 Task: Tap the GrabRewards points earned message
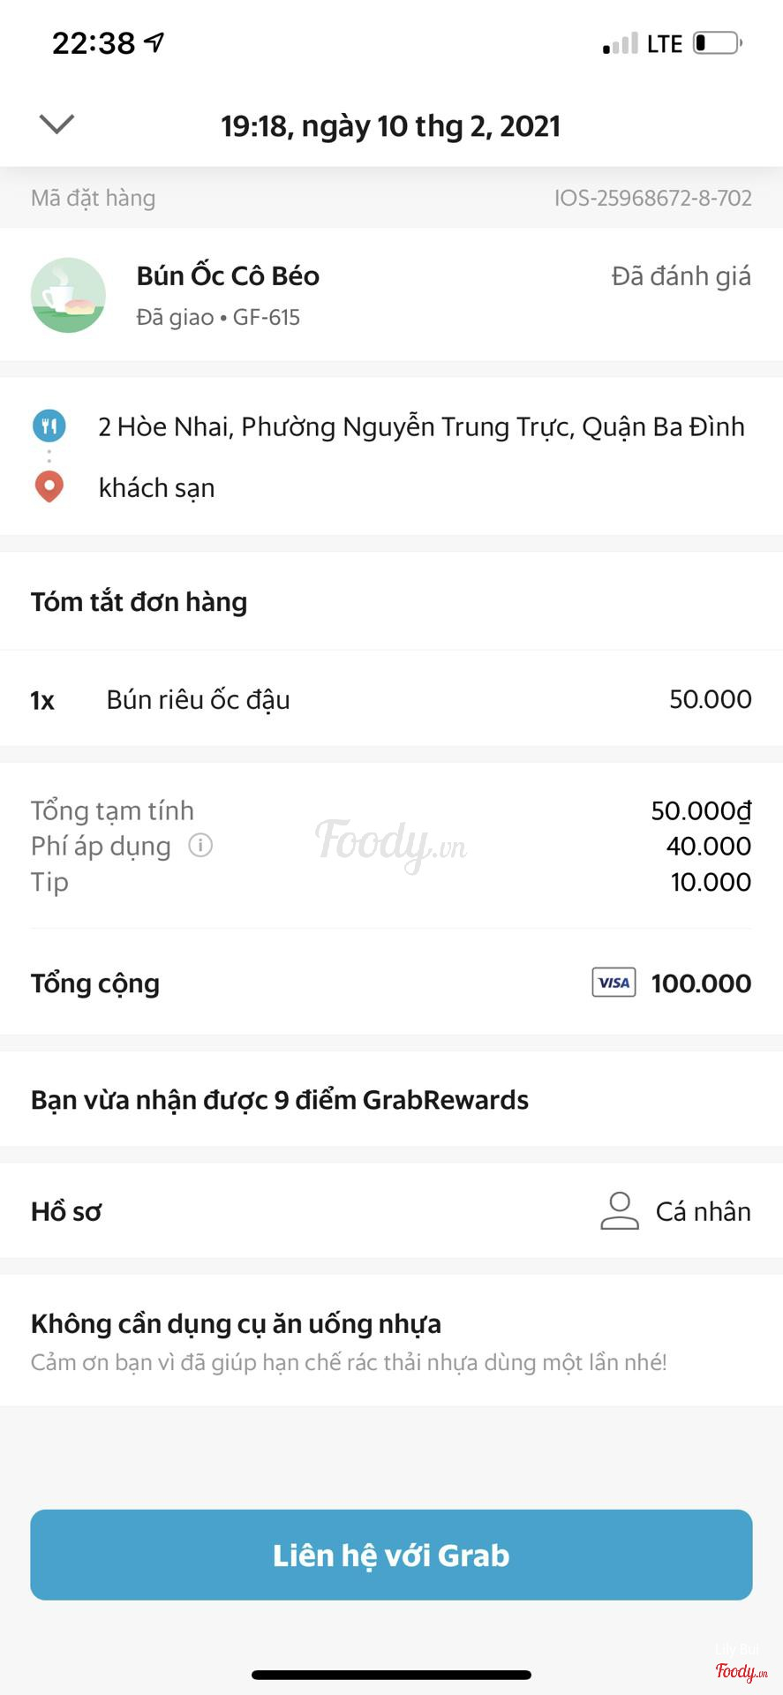coord(280,1100)
